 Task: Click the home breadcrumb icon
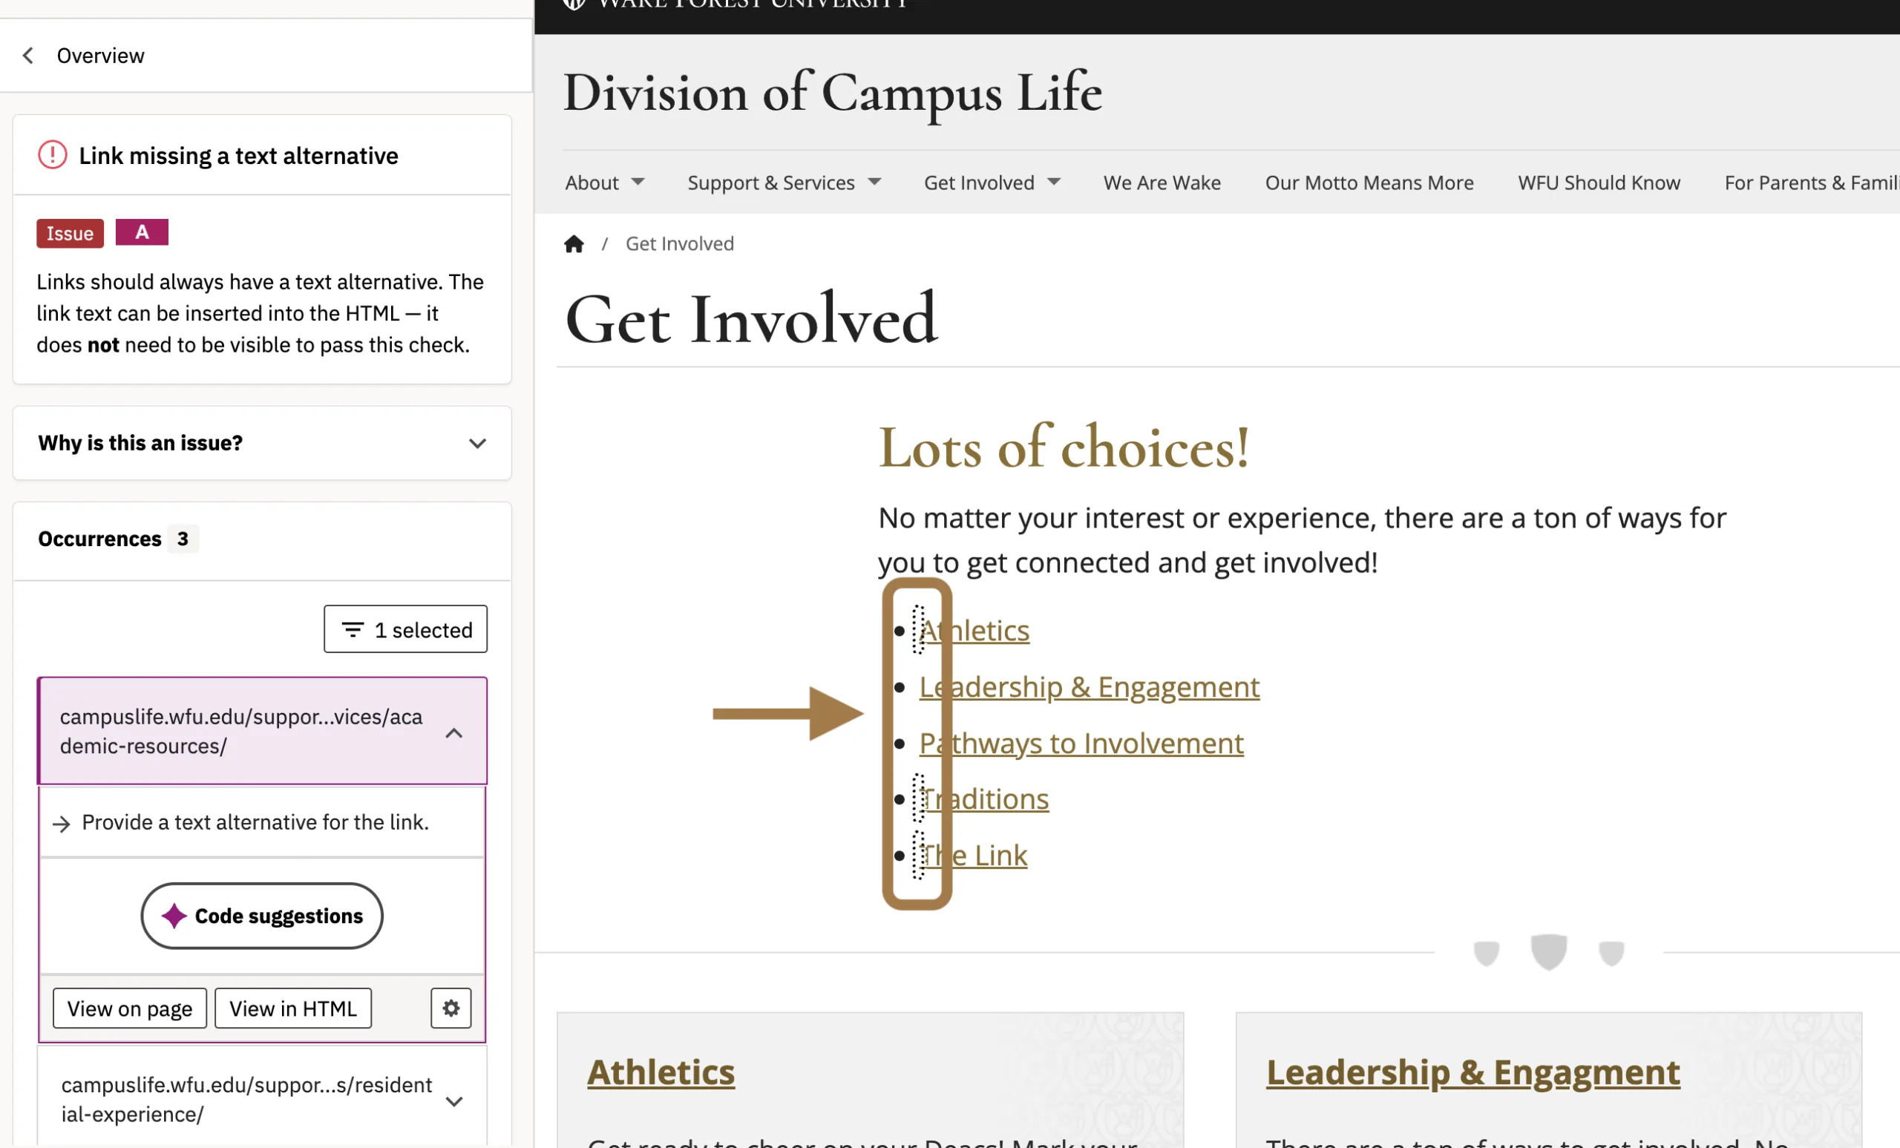point(574,243)
